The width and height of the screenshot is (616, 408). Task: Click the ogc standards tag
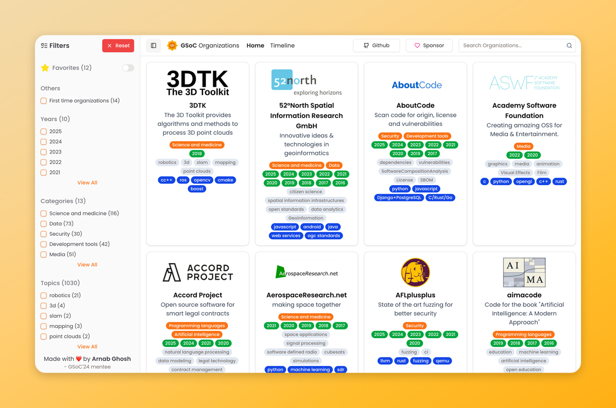[x=324, y=236]
